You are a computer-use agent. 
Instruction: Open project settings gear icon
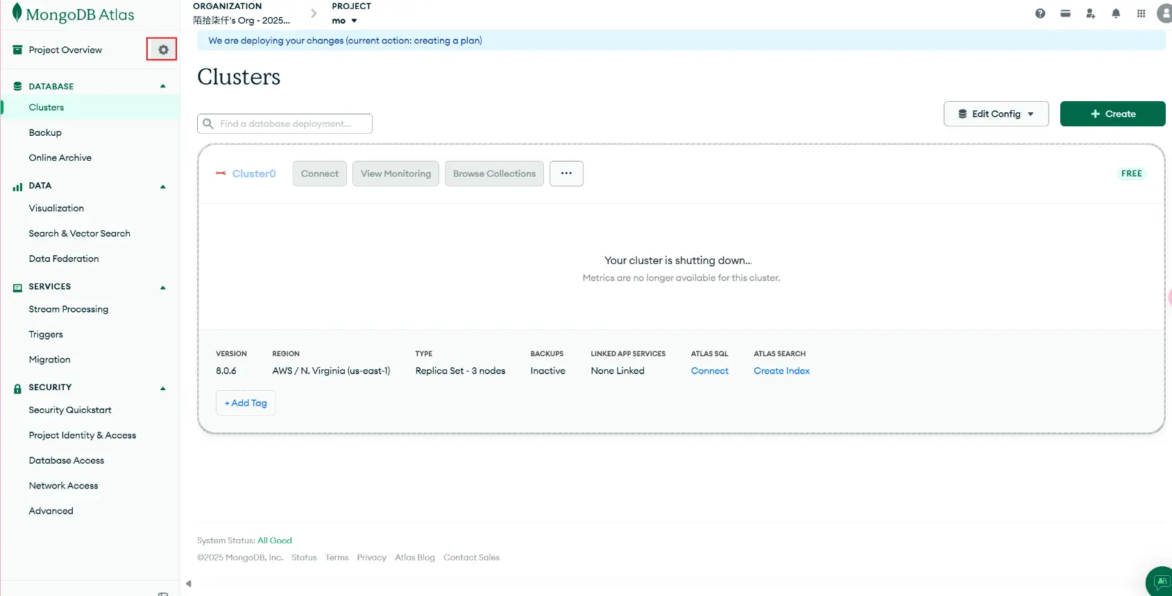tap(163, 50)
